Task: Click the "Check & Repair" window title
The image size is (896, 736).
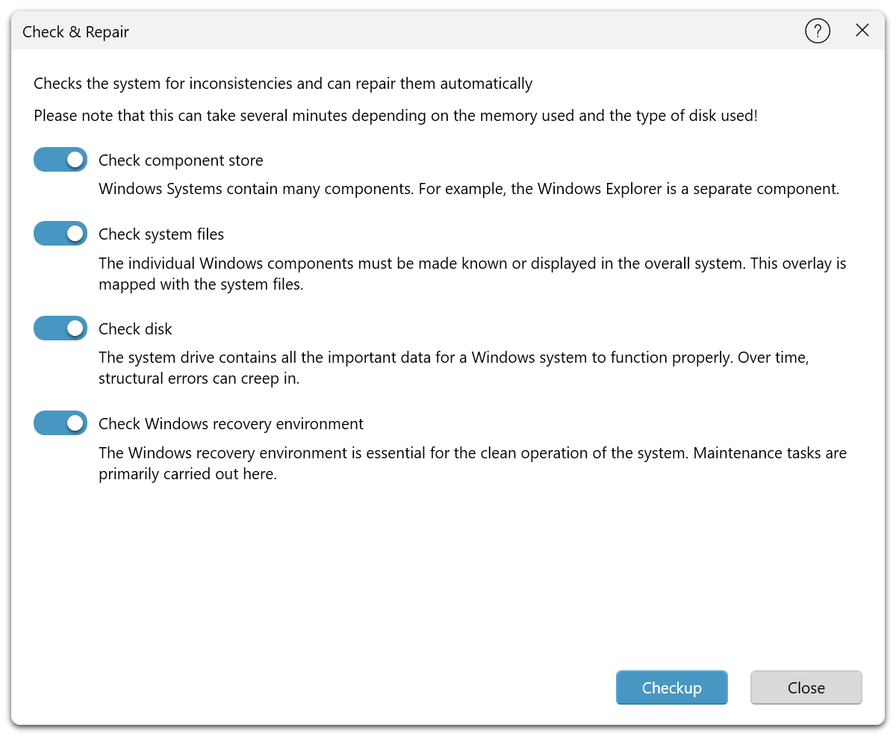Action: [75, 32]
